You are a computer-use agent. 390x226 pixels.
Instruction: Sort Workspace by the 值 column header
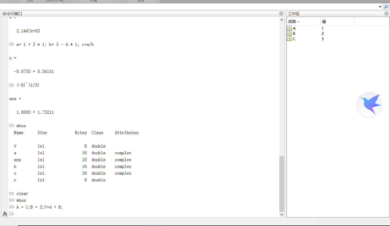tap(337, 22)
